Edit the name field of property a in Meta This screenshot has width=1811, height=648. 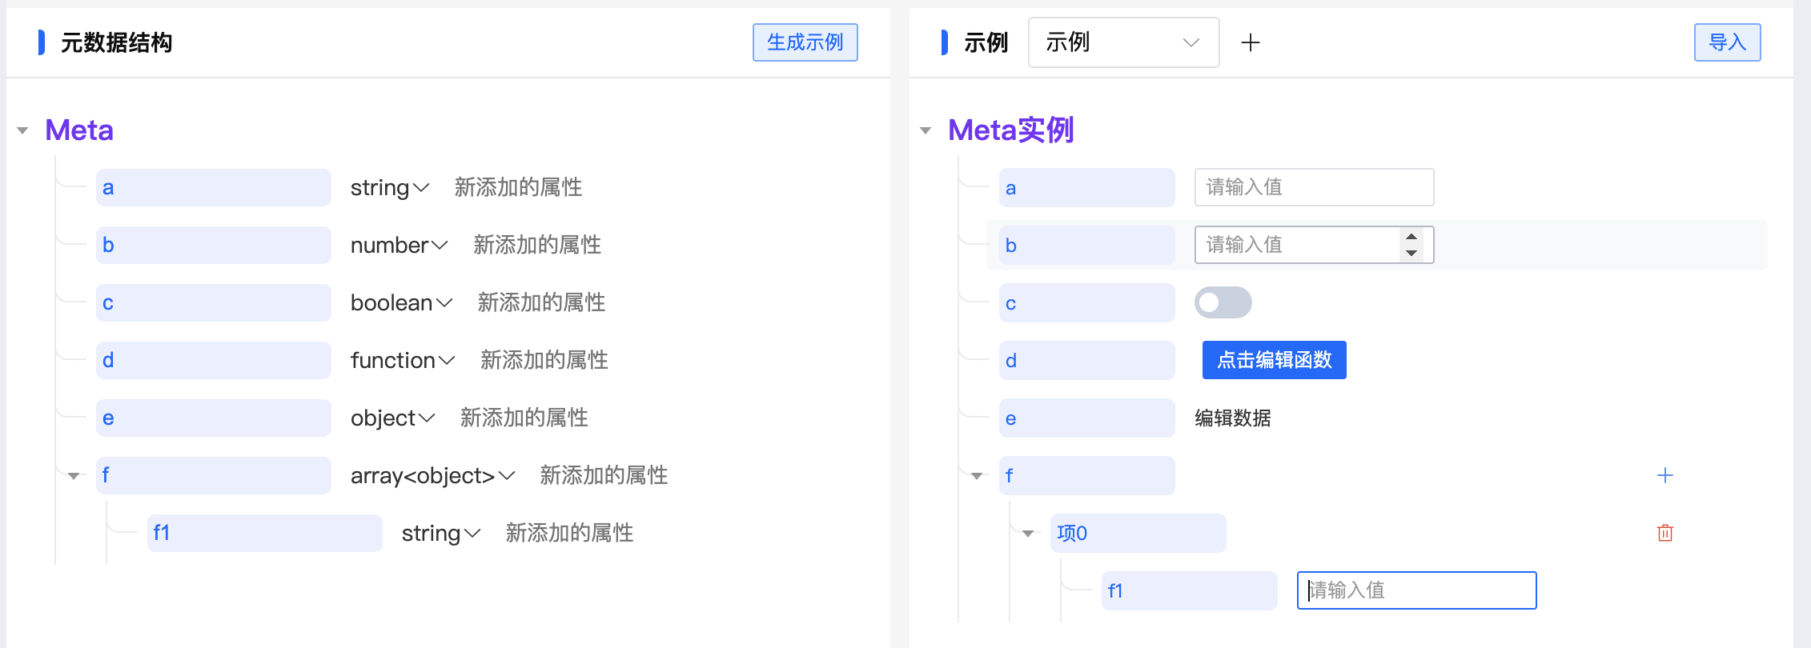point(213,188)
